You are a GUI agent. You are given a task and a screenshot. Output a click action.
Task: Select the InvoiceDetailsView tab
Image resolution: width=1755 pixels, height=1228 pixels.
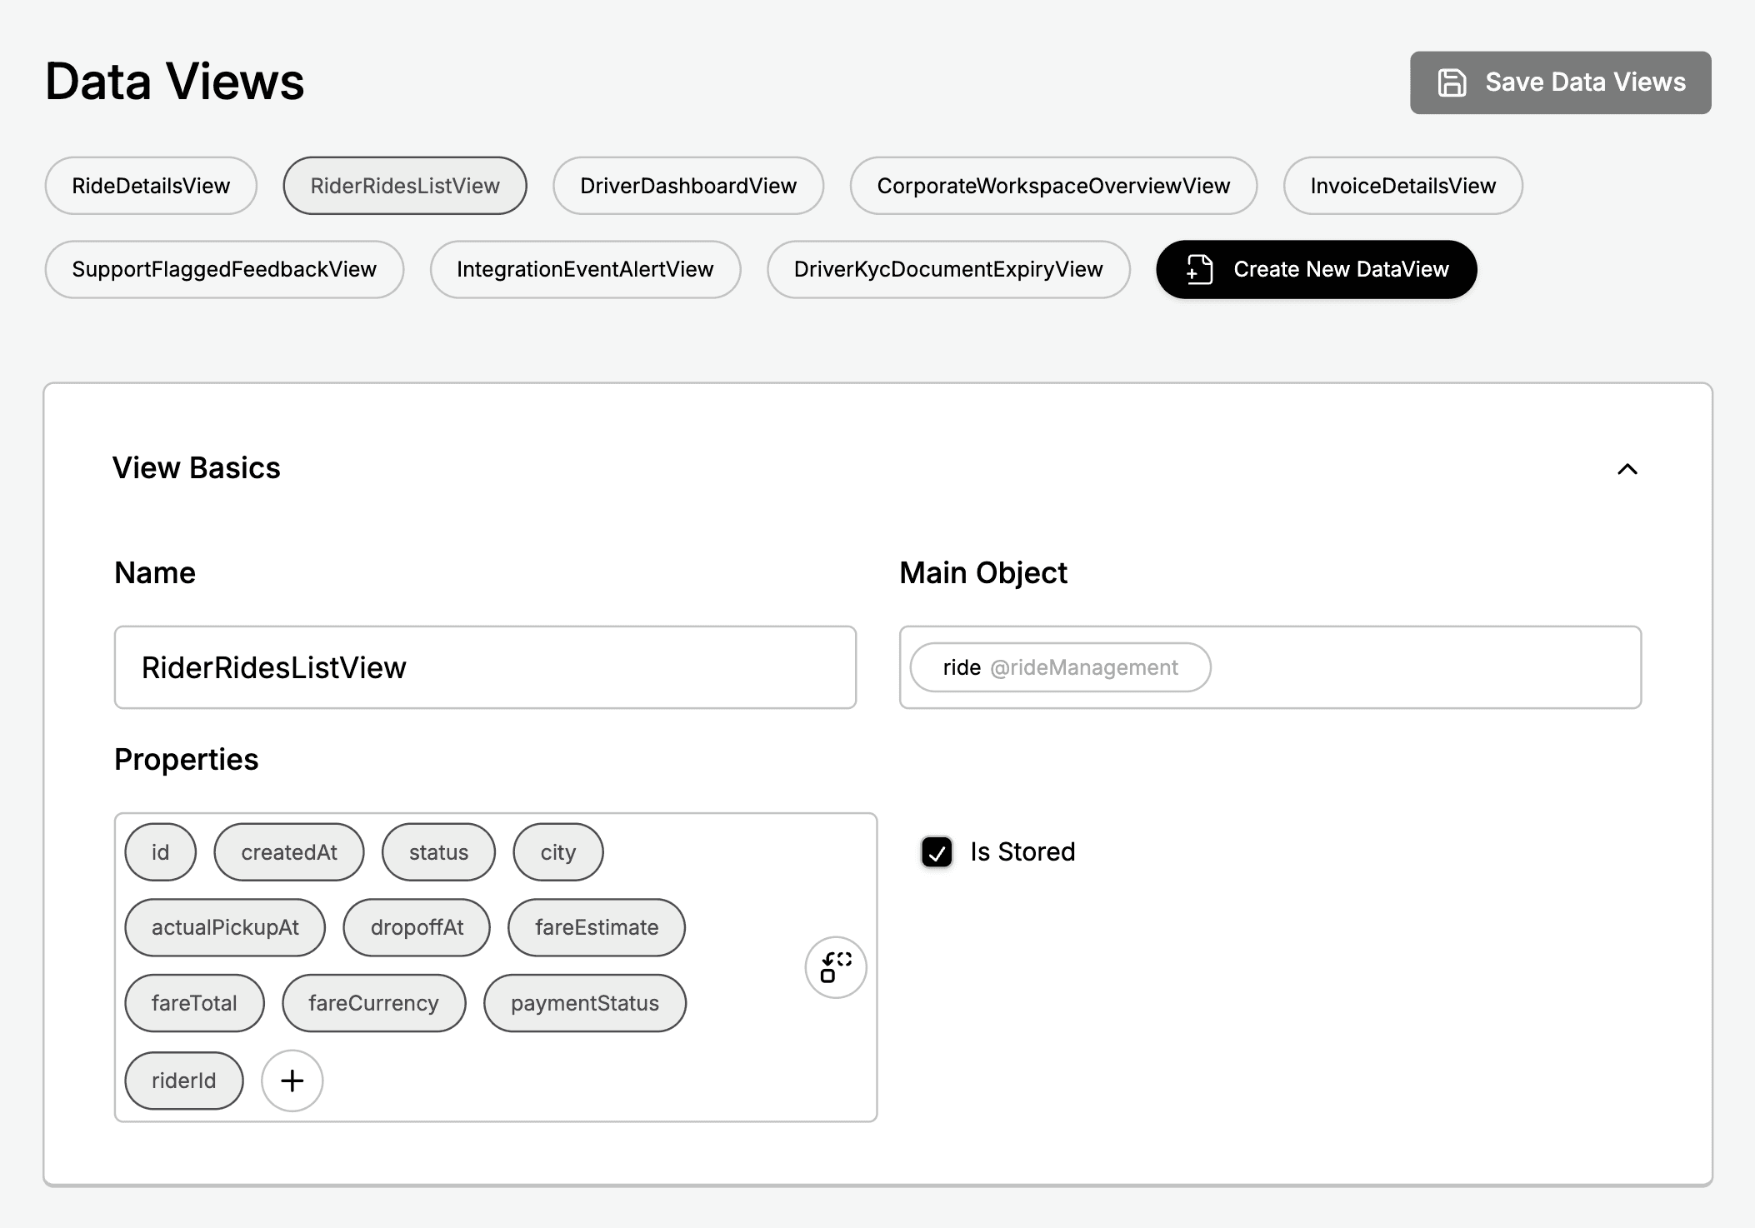coord(1402,186)
